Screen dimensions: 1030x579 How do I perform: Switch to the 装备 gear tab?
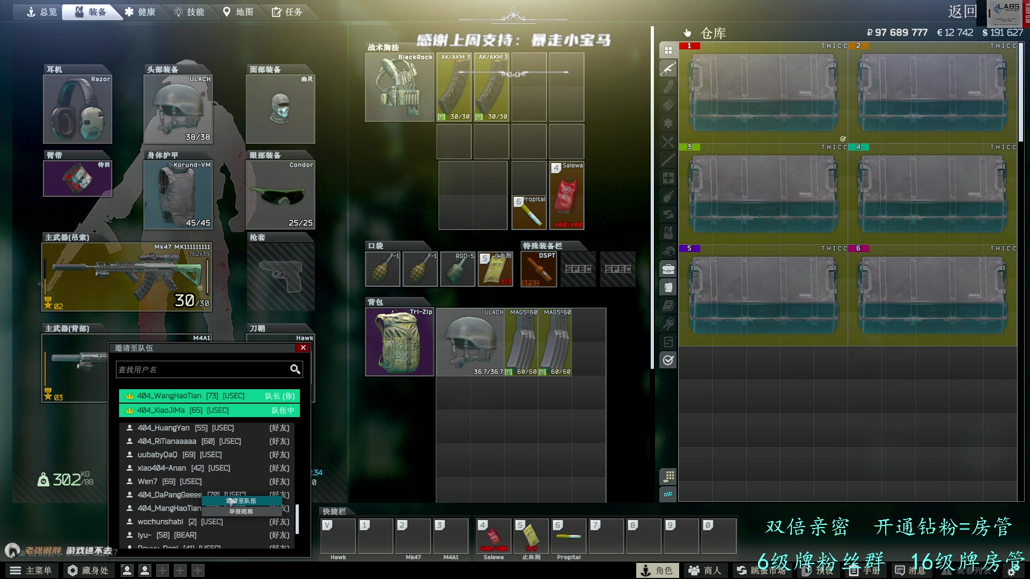point(91,12)
